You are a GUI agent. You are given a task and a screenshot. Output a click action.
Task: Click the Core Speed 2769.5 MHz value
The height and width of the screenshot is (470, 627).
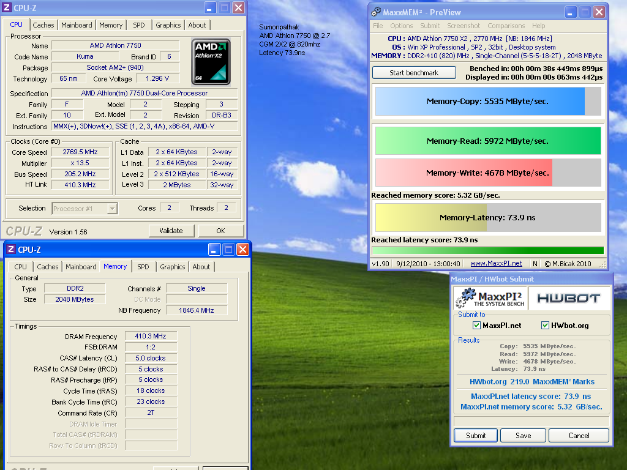click(80, 152)
